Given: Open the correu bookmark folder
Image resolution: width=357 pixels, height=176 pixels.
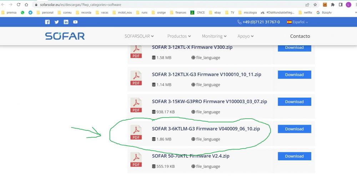Looking at the screenshot, I should tap(65, 12).
